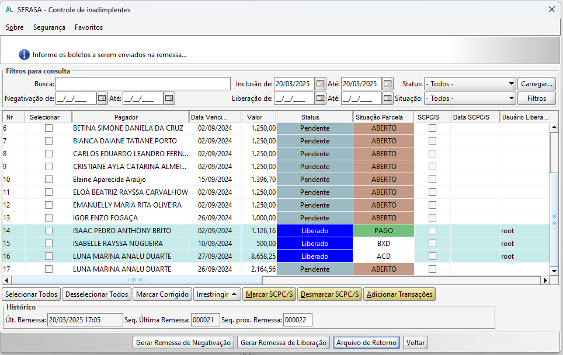Click the BXD cell in row 15
The image size is (563, 355).
tap(384, 244)
